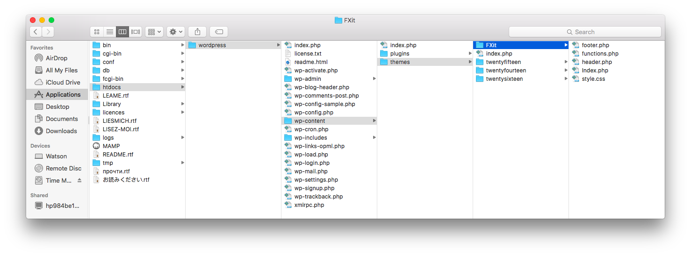Select the htdocs folder

tap(137, 87)
